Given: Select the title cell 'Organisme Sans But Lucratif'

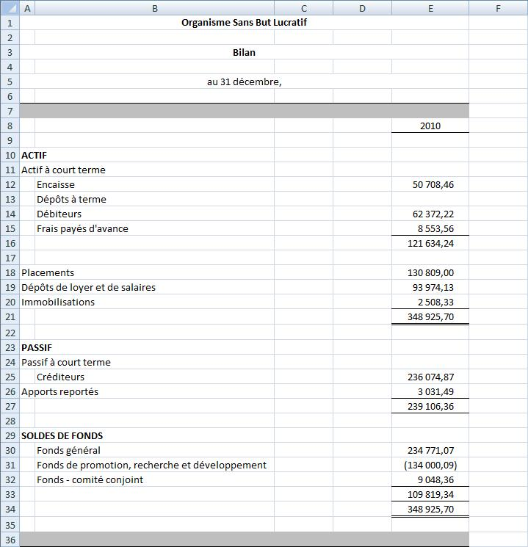Looking at the screenshot, I should coord(244,23).
